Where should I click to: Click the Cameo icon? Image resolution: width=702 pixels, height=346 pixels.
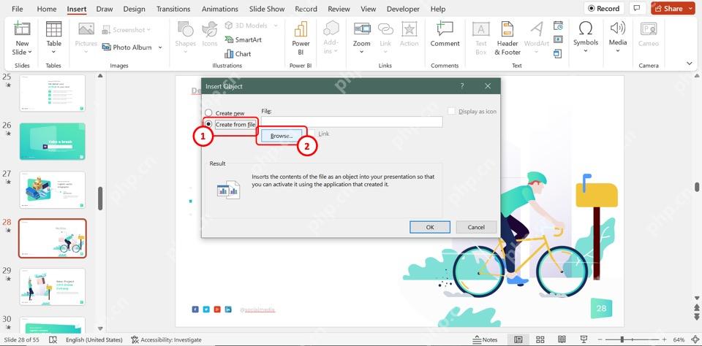pos(649,29)
